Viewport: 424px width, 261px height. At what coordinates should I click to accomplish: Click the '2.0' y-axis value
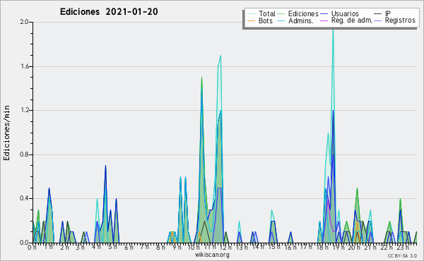pos(25,22)
